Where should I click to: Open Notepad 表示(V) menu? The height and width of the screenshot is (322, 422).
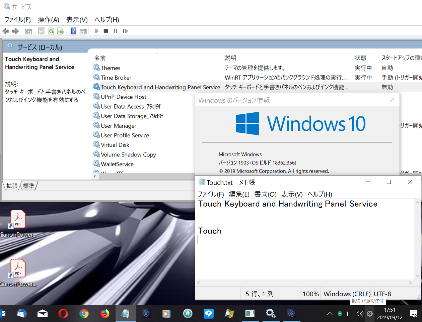point(292,194)
